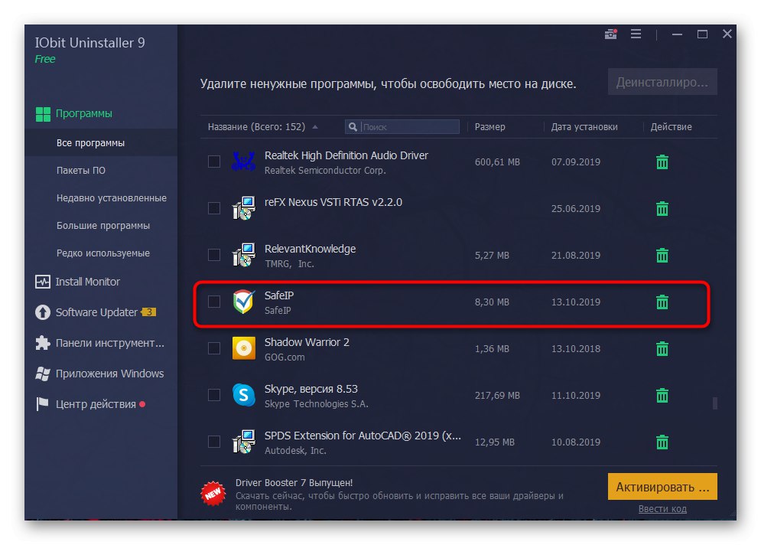Screen dimensions: 761x545
Task: Click the Windows apps logo icon
Action: coord(43,374)
